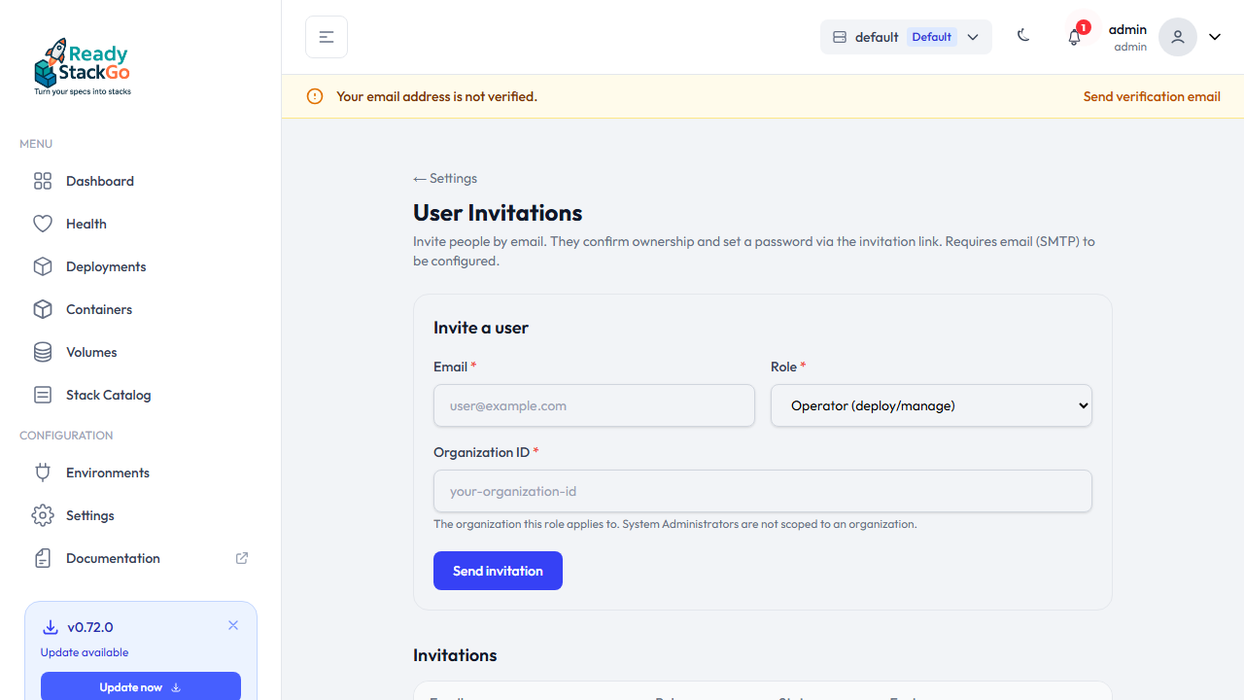Click the Stack Catalog list icon
The width and height of the screenshot is (1244, 700).
coord(43,395)
